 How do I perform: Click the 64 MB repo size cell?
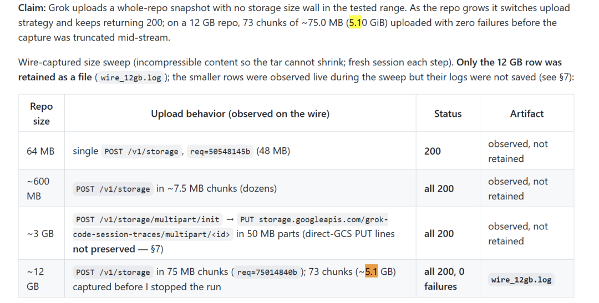[x=40, y=151]
